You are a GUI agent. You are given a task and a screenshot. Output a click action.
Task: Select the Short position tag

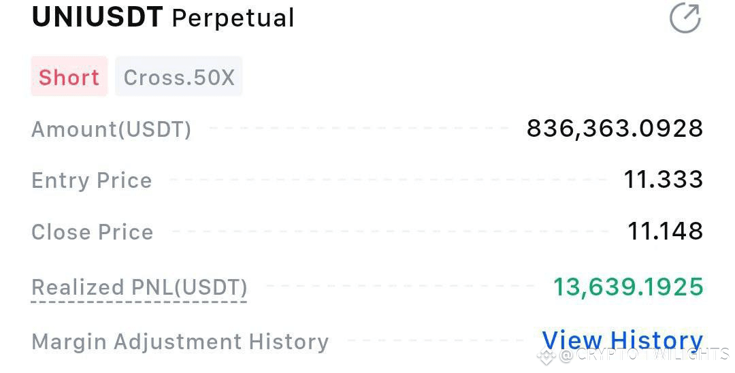[x=69, y=77]
